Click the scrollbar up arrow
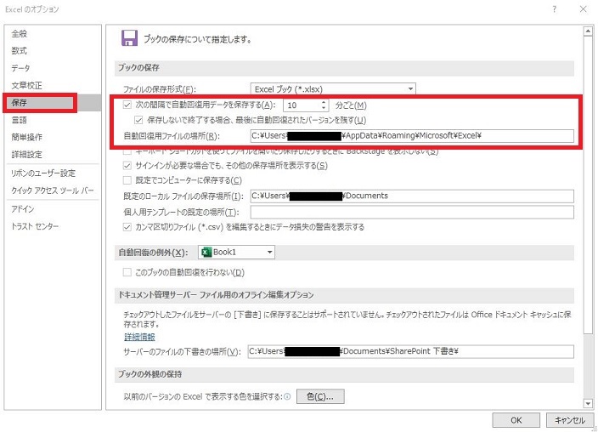 pos(588,31)
